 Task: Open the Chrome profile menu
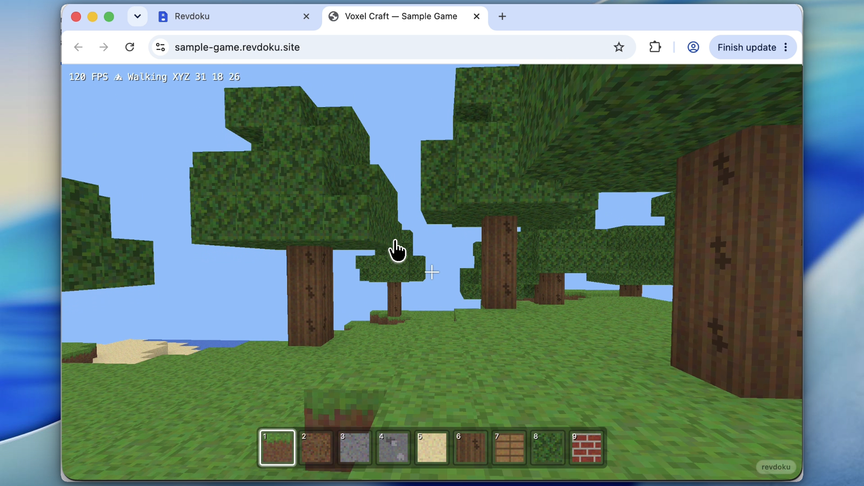pyautogui.click(x=693, y=47)
